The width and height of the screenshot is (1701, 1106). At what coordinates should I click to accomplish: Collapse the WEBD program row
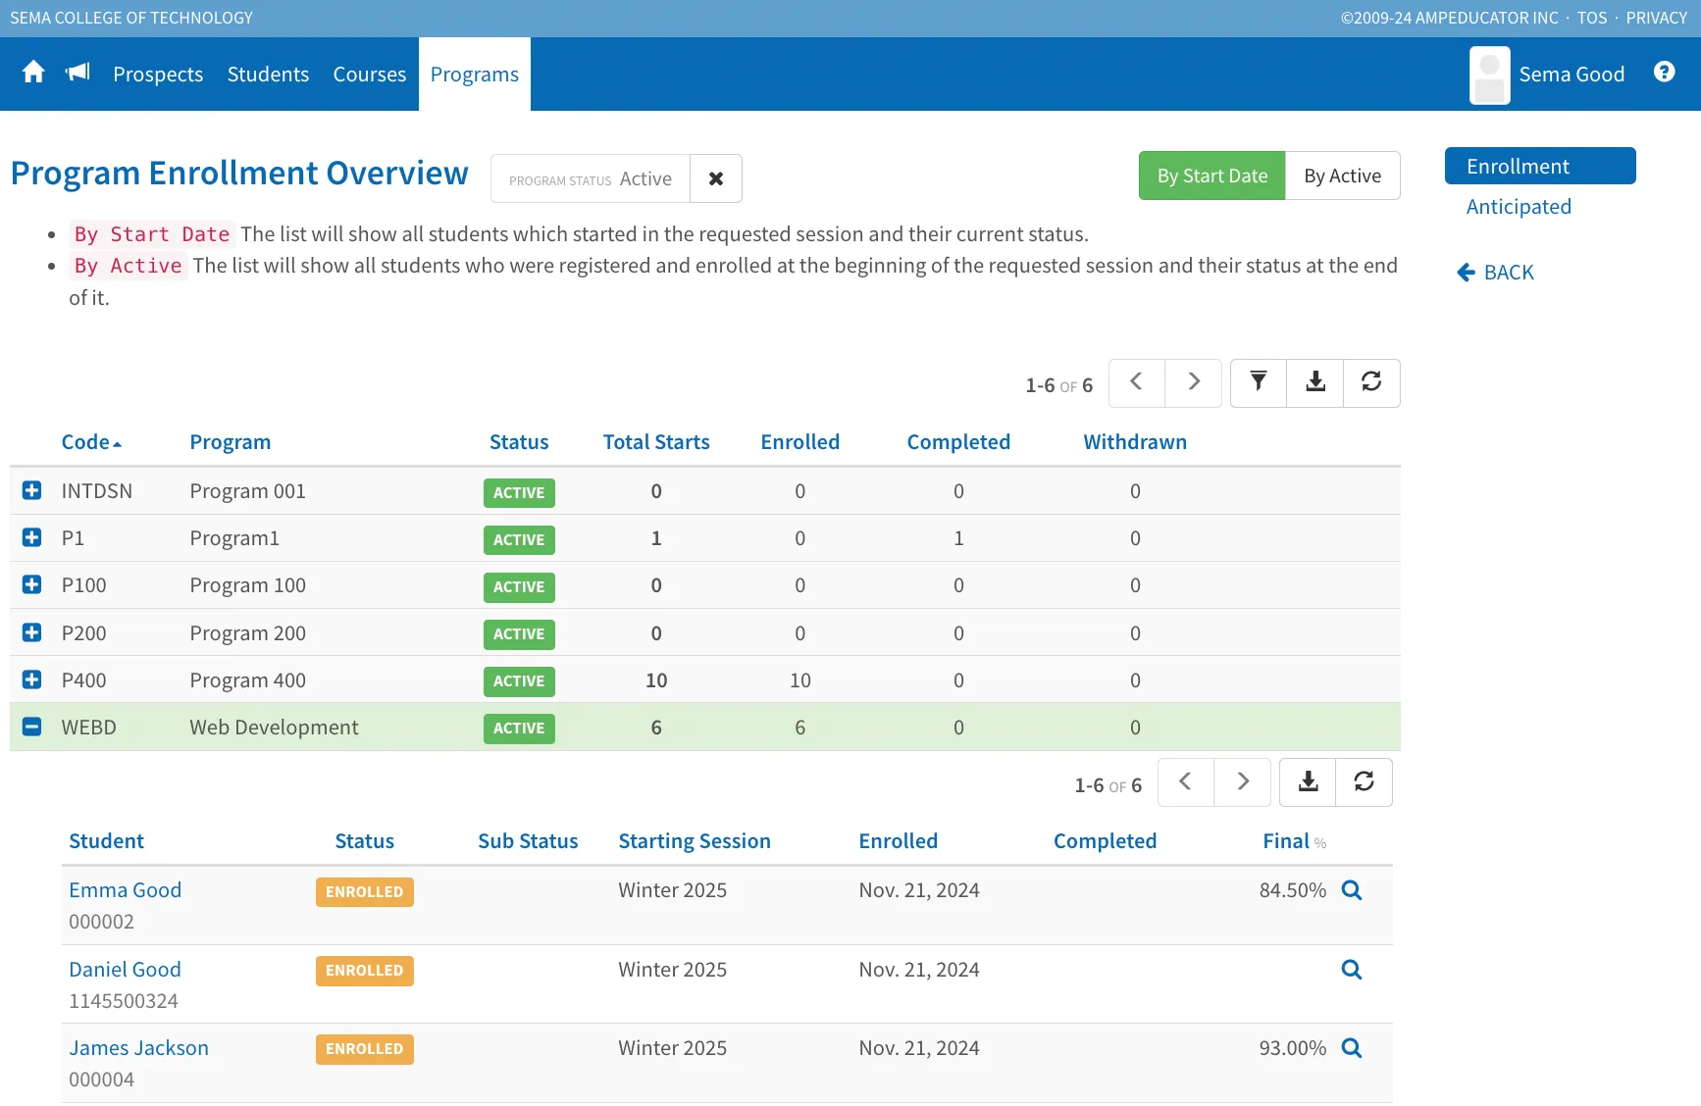coord(31,727)
